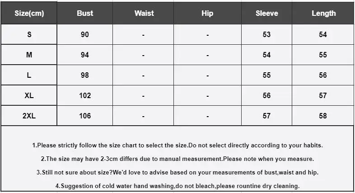Select bust value 106 in 2XL row

pos(85,116)
